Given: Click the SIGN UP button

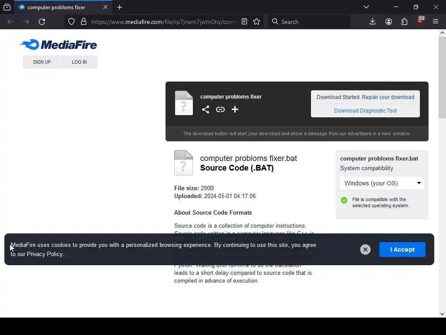Looking at the screenshot, I should [42, 62].
